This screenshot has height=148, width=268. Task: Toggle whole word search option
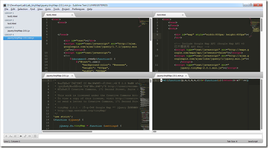click(x=15, y=136)
